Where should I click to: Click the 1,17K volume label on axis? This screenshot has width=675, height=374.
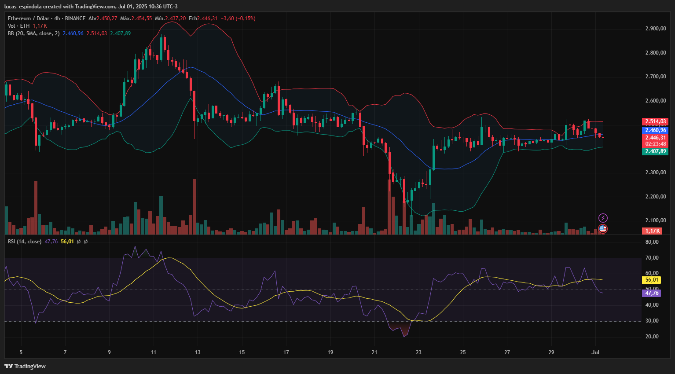pos(652,231)
